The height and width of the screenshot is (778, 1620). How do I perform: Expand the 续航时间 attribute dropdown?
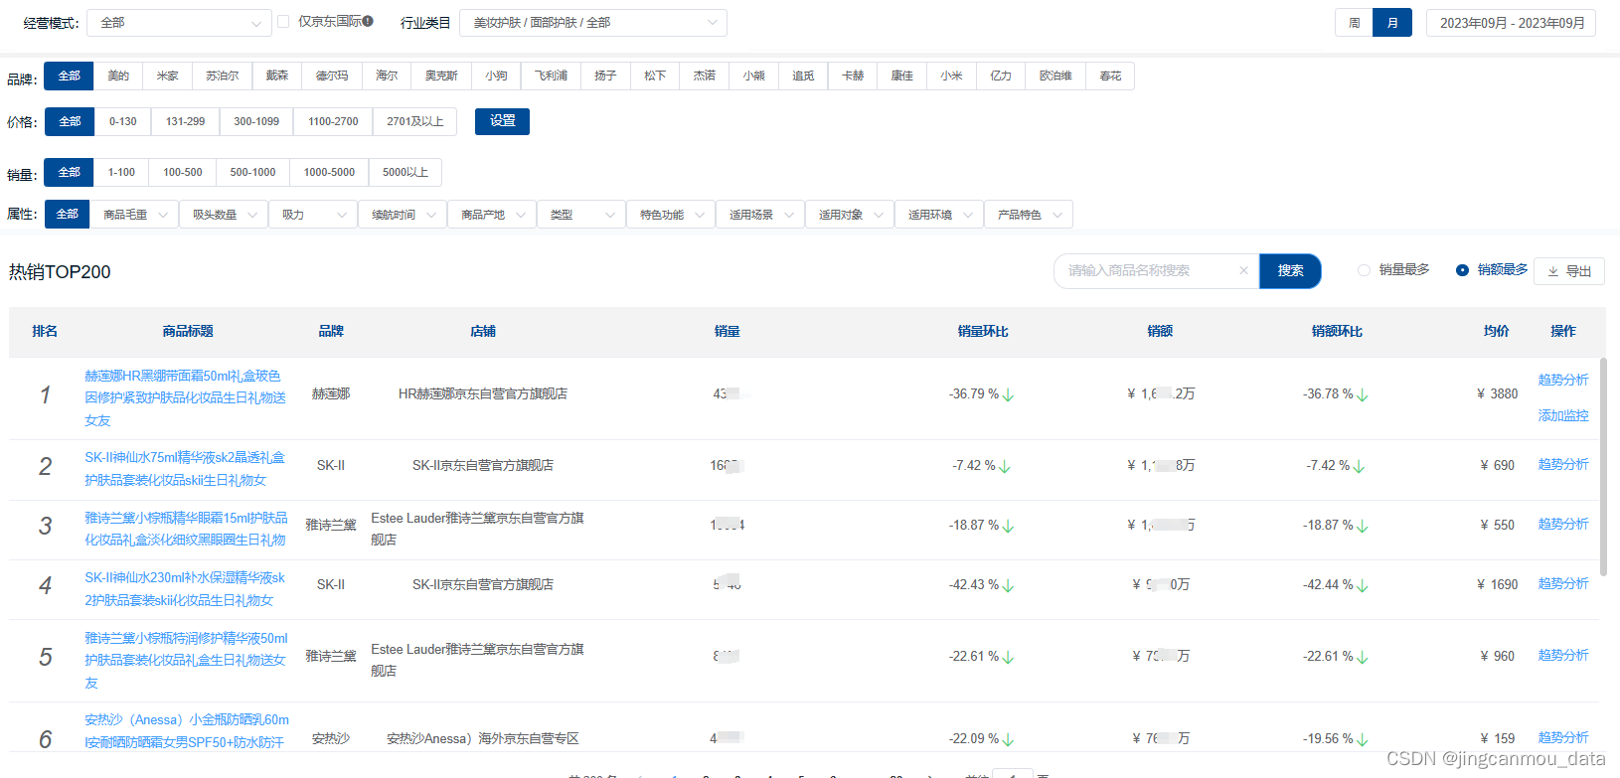click(x=403, y=215)
